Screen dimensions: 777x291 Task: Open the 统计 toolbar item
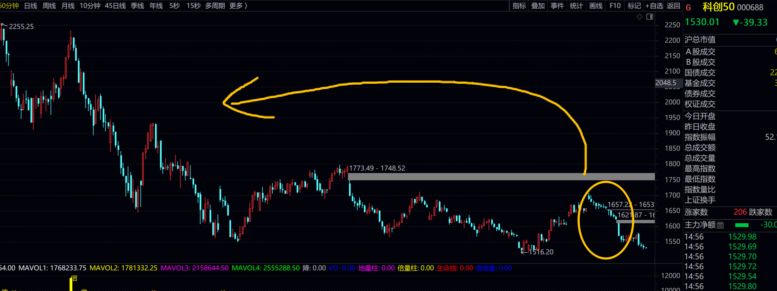(576, 6)
